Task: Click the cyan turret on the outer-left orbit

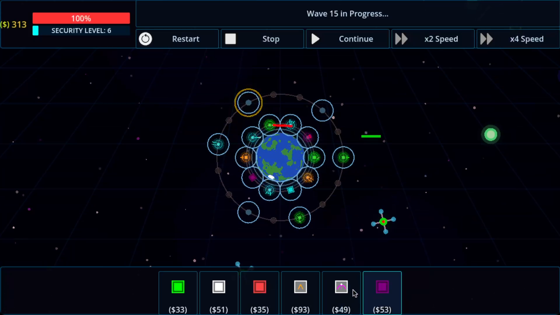Action: click(x=218, y=144)
